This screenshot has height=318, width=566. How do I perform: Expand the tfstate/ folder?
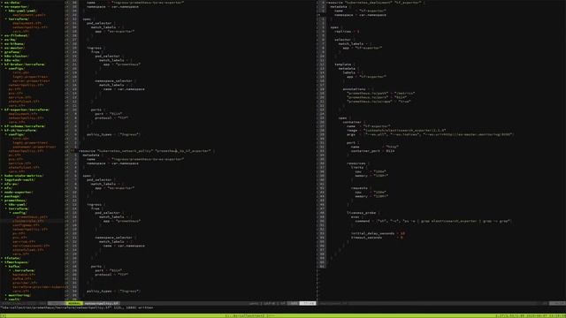point(11,258)
